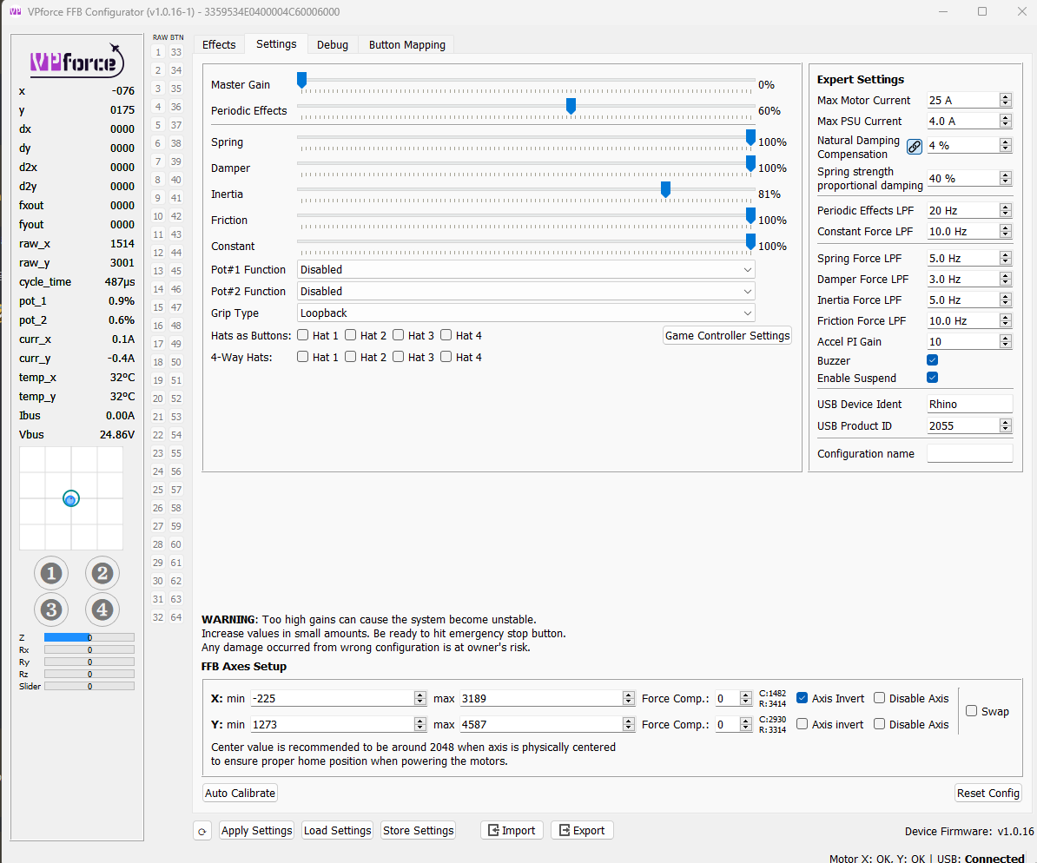Check Hat 4 in Hats as Buttons
1037x863 pixels.
pyautogui.click(x=446, y=335)
